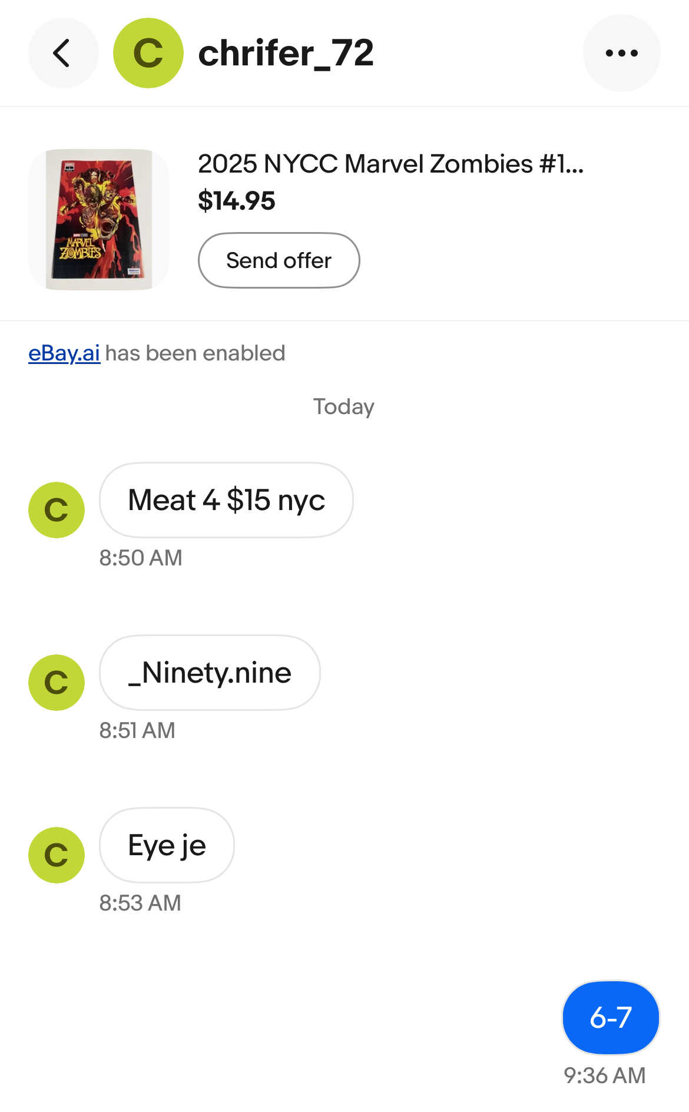Image resolution: width=689 pixels, height=1112 pixels.
Task: Tap the avatar beside the "_Ninety.nine" message
Action: coord(57,682)
